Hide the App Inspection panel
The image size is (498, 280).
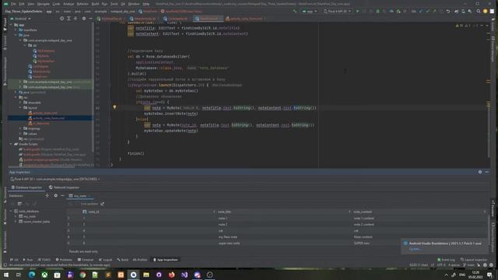tap(487, 172)
